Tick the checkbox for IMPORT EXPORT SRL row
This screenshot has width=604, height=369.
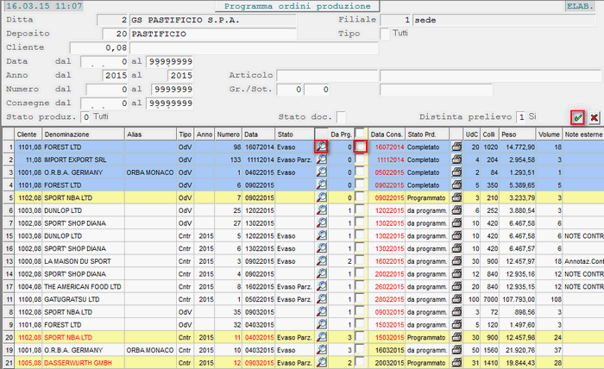click(x=360, y=159)
